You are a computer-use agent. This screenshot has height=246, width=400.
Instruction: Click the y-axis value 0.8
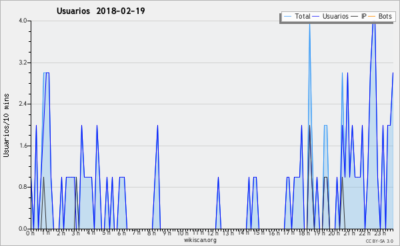tap(23, 187)
